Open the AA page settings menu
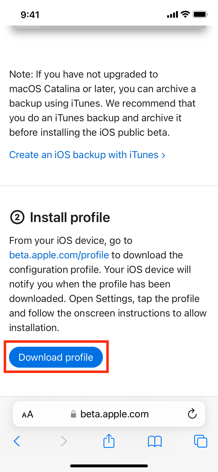Screen dimensions: 218x472 (x=28, y=414)
